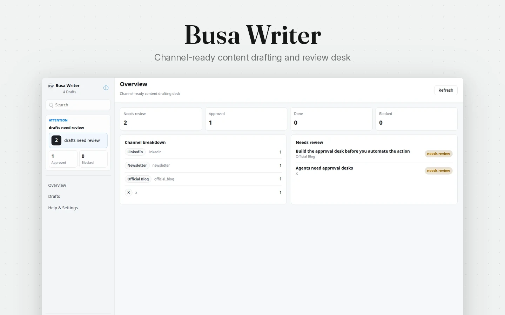
Task: Open the Approved stat card
Action: click(x=246, y=119)
